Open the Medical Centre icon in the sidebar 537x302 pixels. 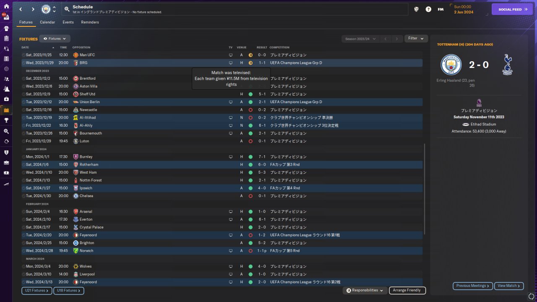(x=6, y=99)
